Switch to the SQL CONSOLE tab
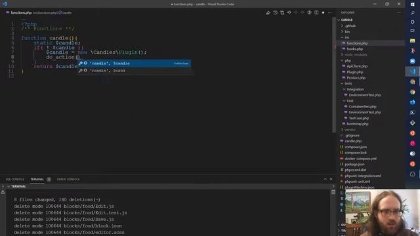Image resolution: width=420 pixels, height=236 pixels. pos(14,179)
